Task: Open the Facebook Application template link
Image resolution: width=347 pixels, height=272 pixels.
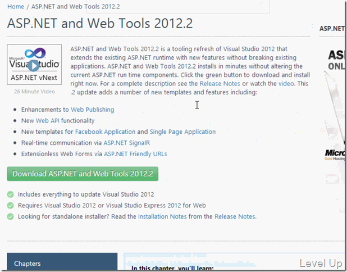Action: click(105, 132)
